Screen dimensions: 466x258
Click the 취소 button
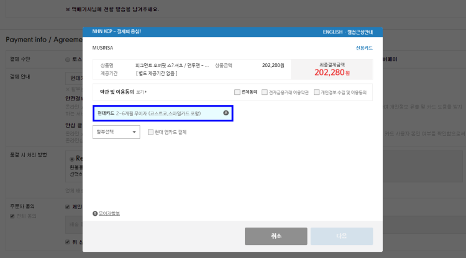pyautogui.click(x=276, y=236)
